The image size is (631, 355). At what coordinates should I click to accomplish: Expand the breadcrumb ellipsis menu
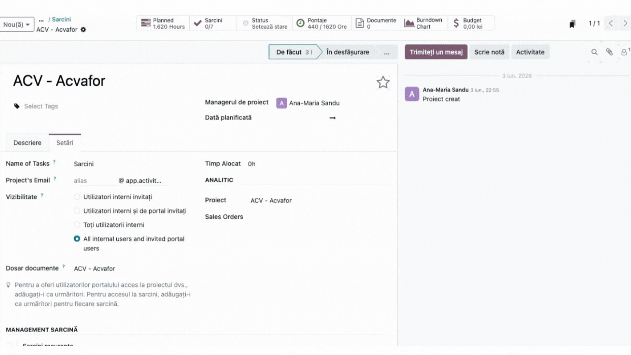click(41, 20)
